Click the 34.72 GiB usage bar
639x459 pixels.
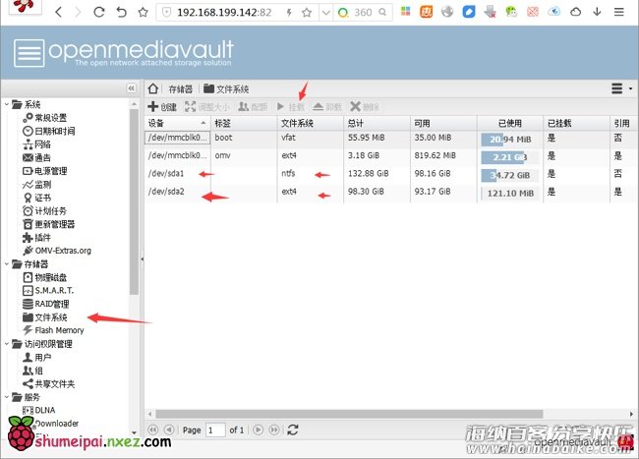[510, 176]
